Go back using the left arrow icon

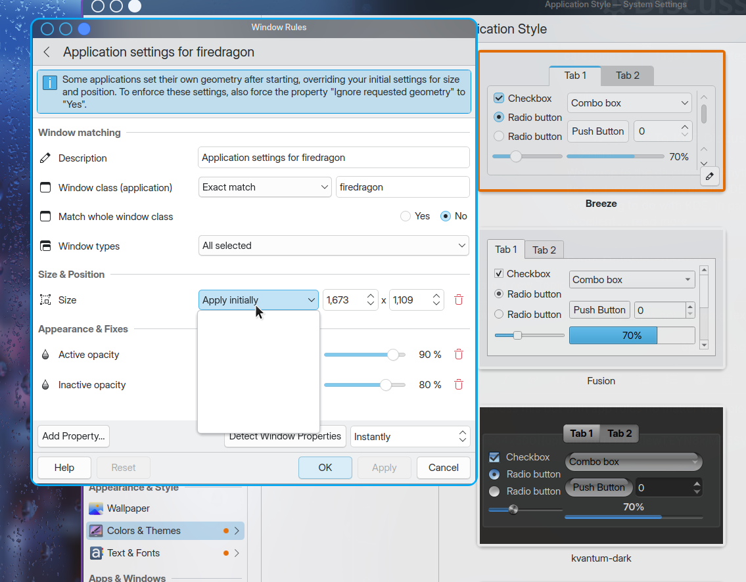point(47,52)
